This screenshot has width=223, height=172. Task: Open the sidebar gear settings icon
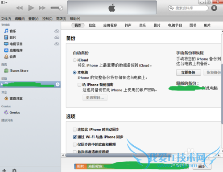point(14,170)
